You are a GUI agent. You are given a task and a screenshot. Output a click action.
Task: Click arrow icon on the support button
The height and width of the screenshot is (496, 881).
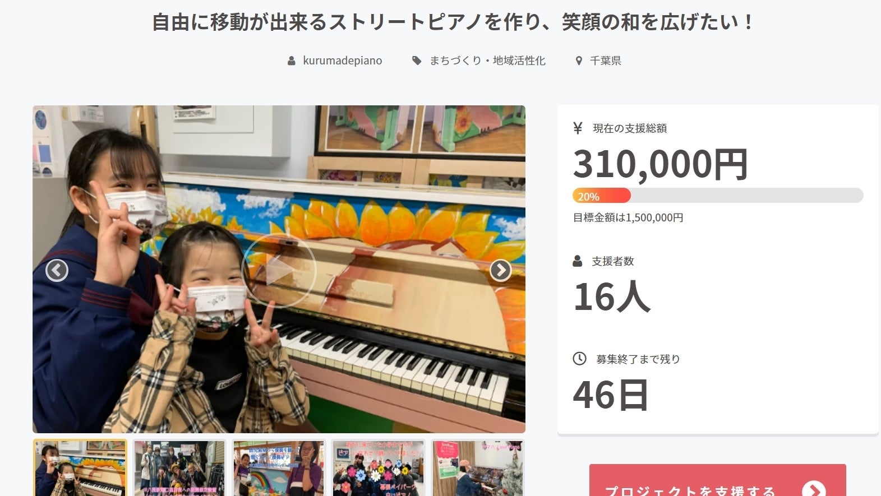pos(814,490)
